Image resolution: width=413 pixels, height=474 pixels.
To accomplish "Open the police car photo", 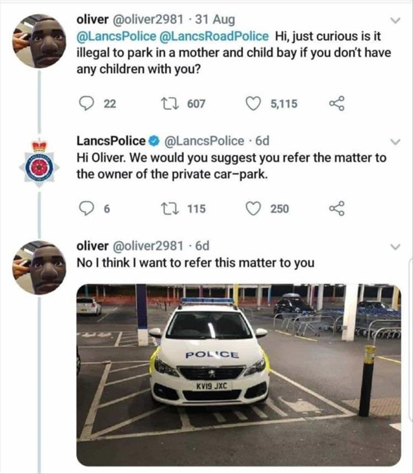I will 238,374.
